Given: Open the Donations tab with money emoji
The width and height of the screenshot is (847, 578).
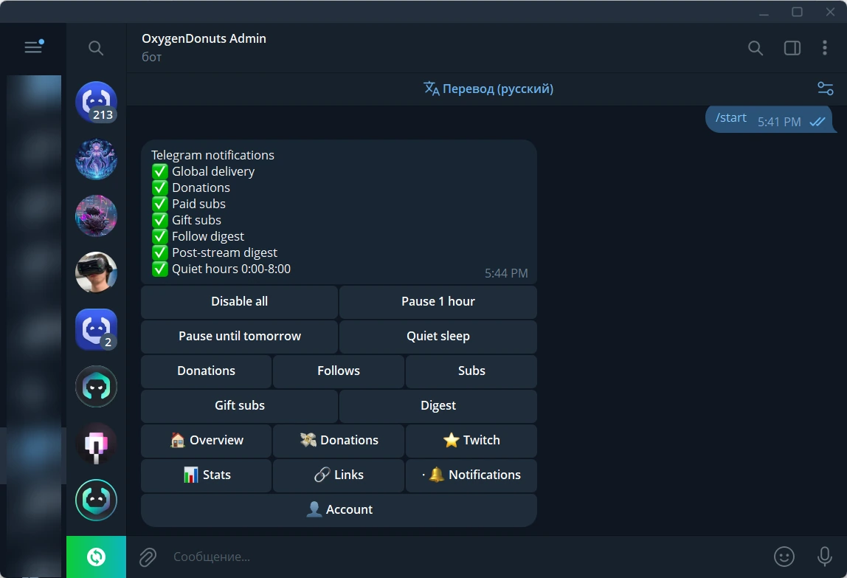Looking at the screenshot, I should pos(339,440).
